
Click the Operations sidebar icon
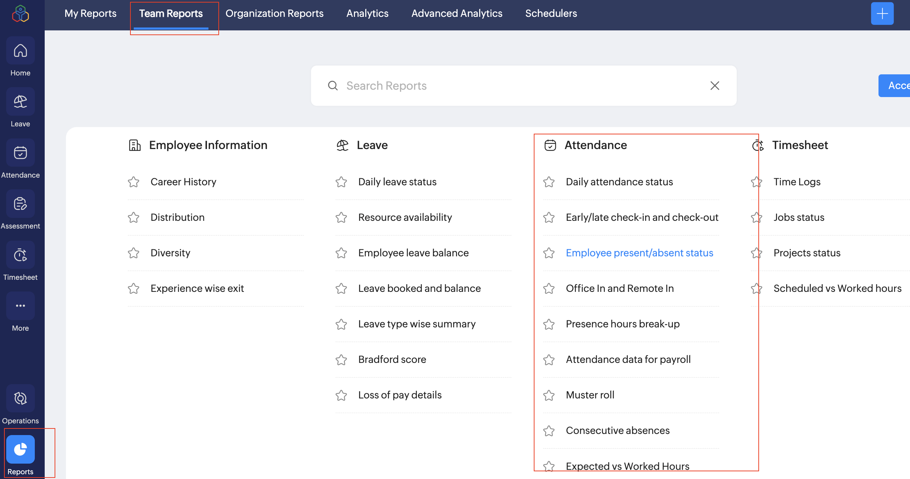[20, 398]
